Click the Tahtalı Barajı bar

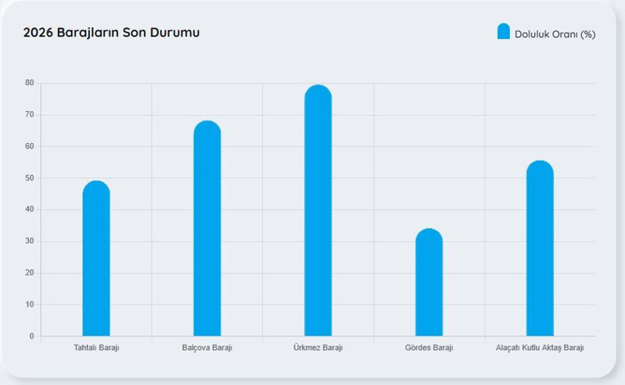click(x=96, y=258)
